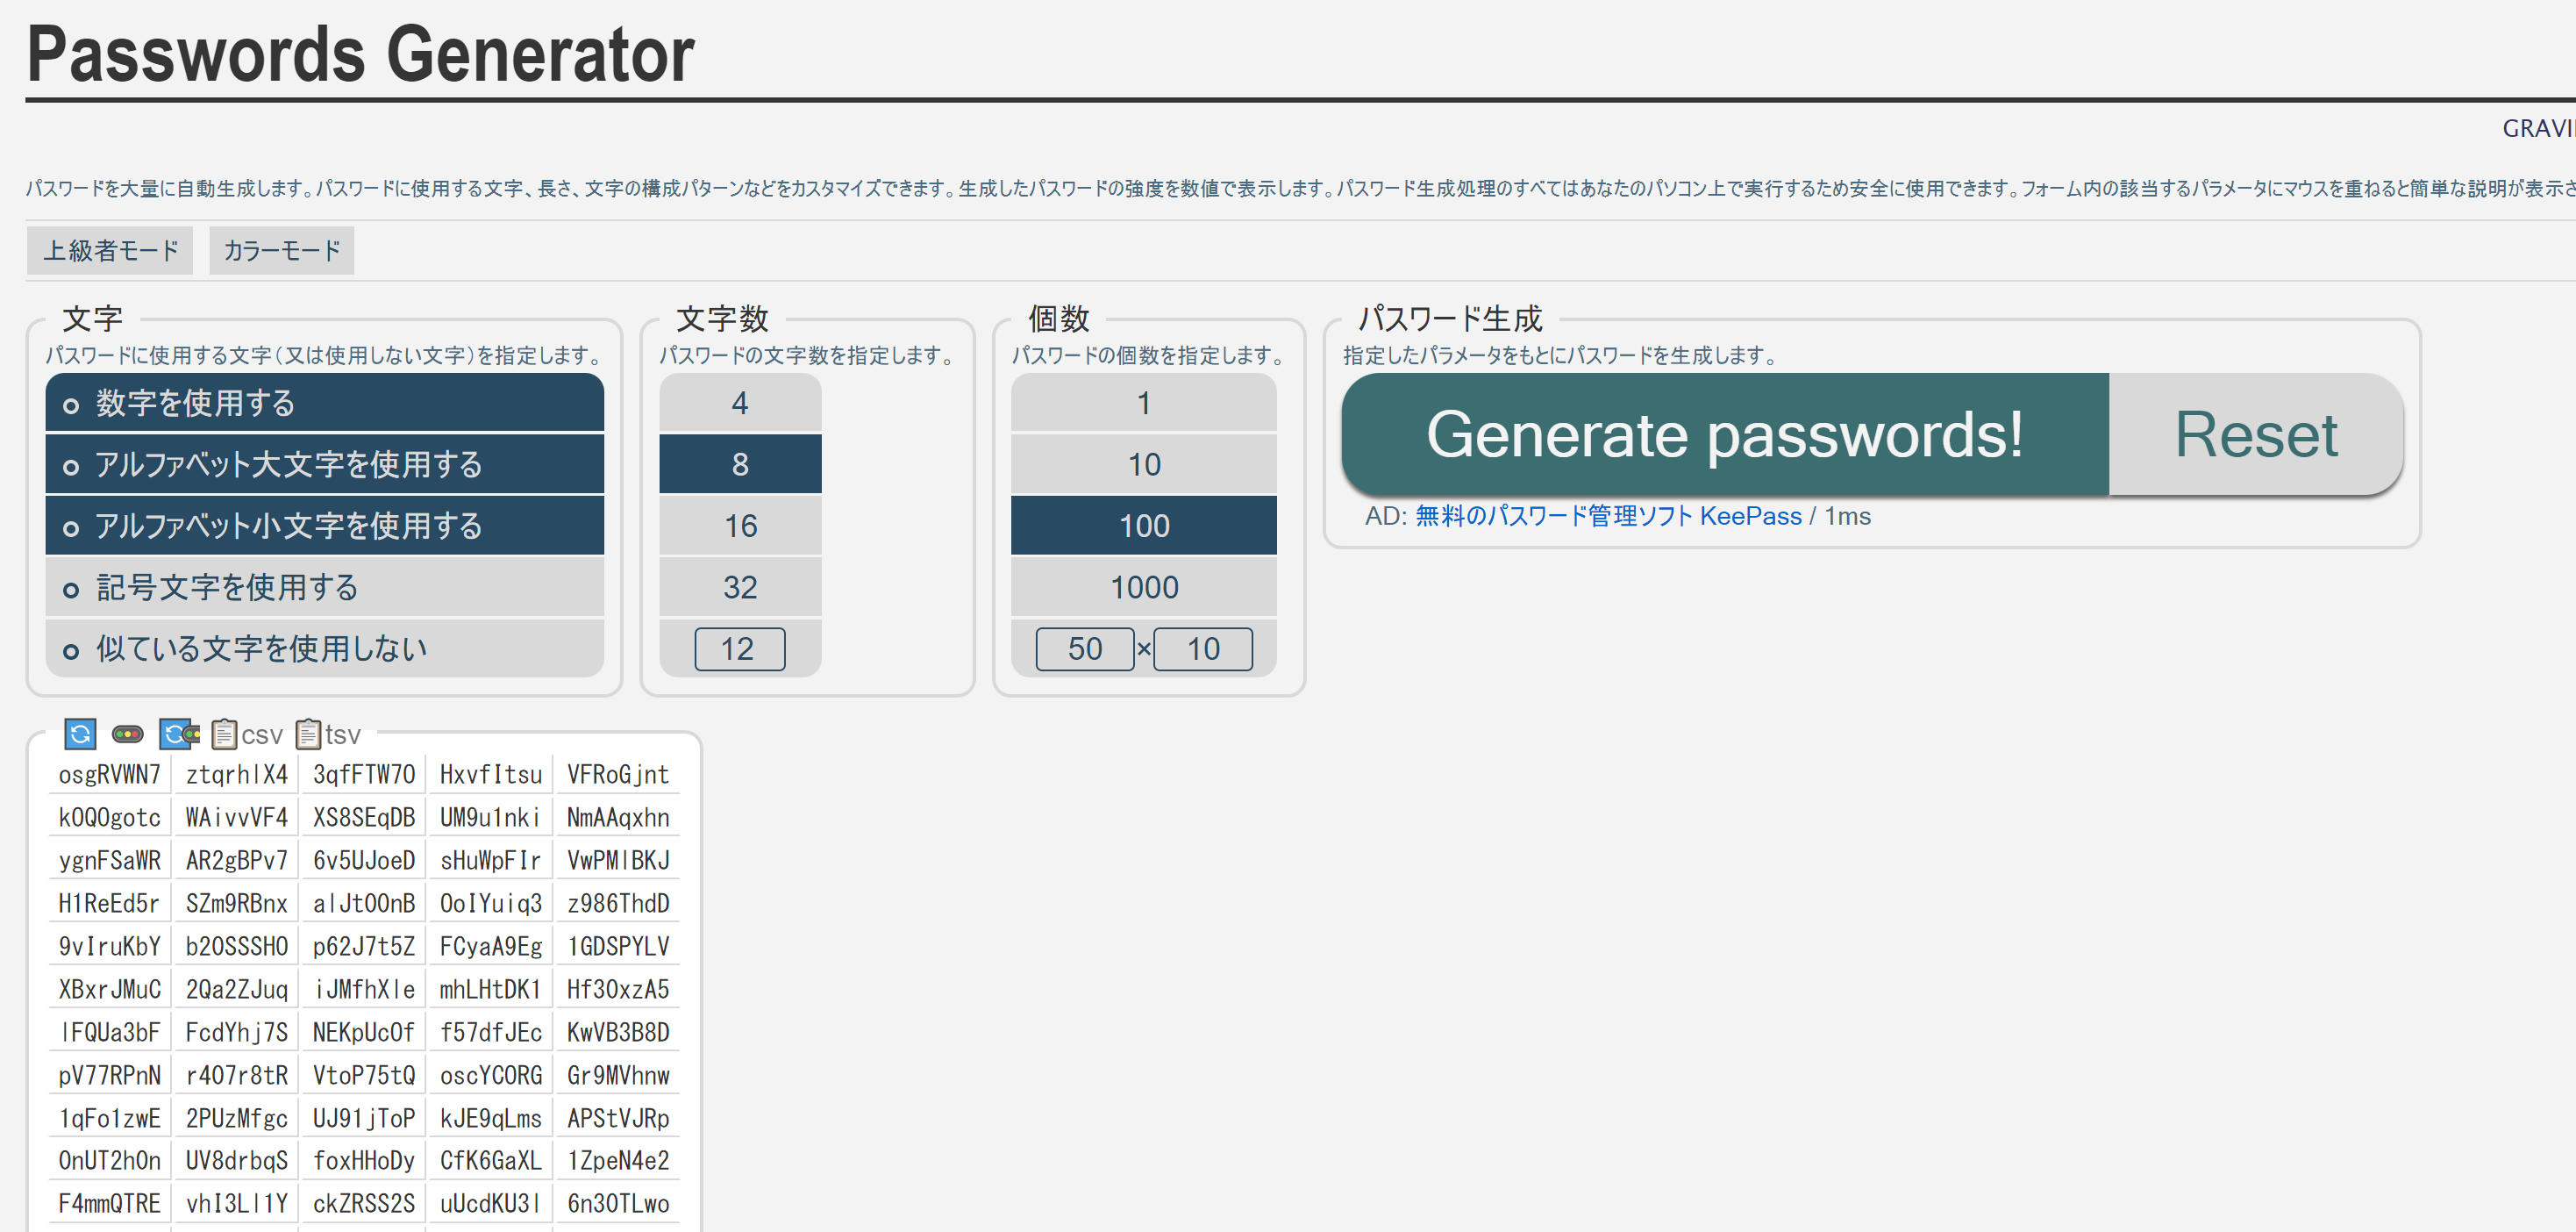Select password length 32

(740, 587)
